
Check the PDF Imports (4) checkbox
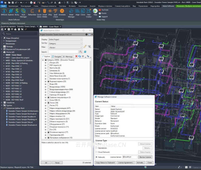(48, 65)
